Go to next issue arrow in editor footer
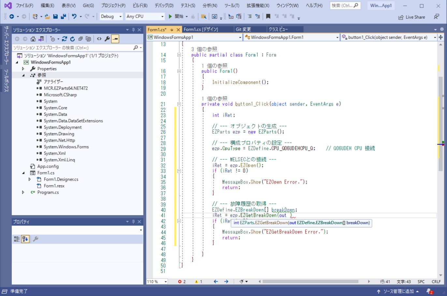Screen dimensions: 447x296 [x=226, y=282]
